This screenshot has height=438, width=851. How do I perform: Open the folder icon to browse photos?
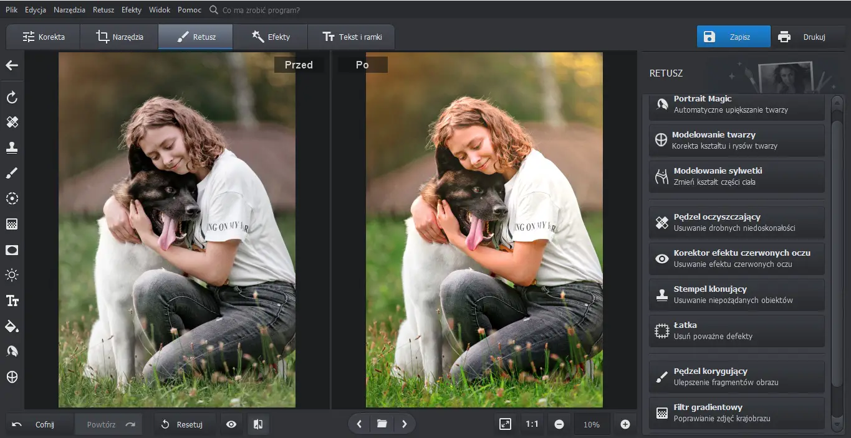[x=382, y=424]
